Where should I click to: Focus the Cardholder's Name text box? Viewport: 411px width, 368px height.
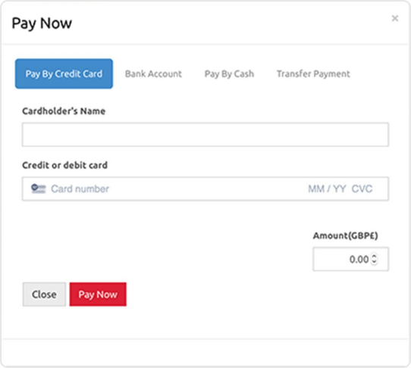pyautogui.click(x=206, y=135)
